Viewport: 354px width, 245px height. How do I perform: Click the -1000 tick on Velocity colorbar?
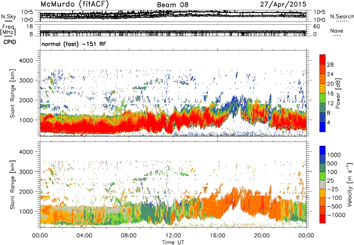coord(336,215)
